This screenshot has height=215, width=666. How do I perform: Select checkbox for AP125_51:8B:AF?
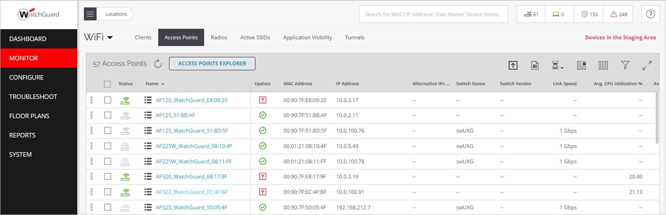[108, 115]
